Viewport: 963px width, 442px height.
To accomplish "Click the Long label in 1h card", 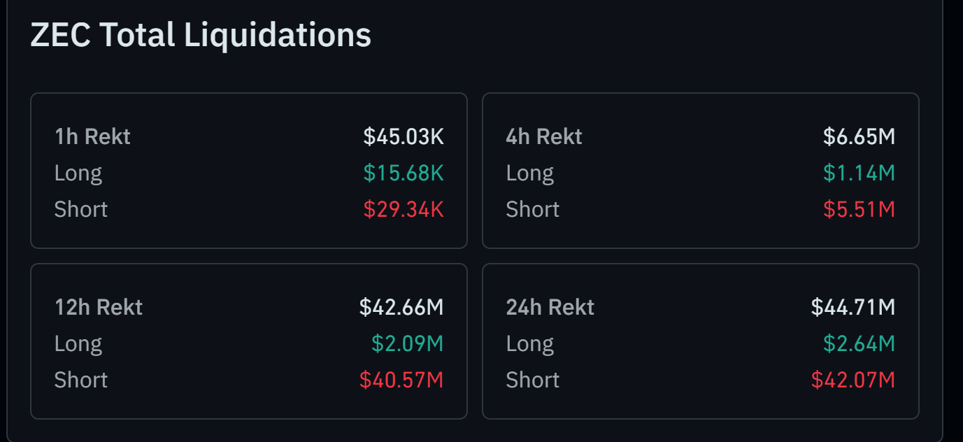I will point(78,173).
